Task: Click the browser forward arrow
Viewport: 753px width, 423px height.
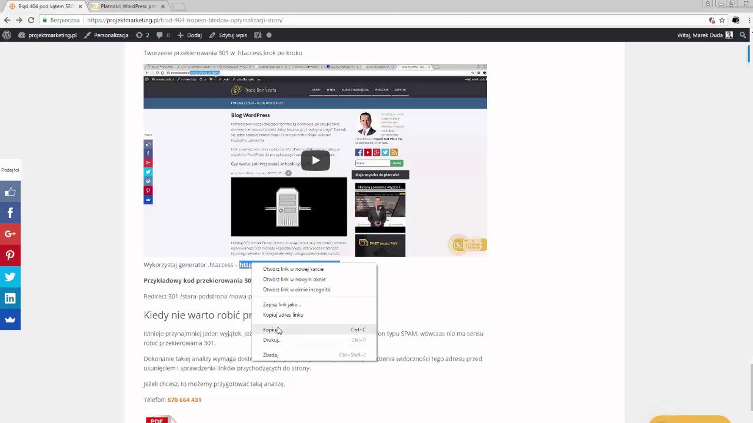Action: click(x=19, y=20)
